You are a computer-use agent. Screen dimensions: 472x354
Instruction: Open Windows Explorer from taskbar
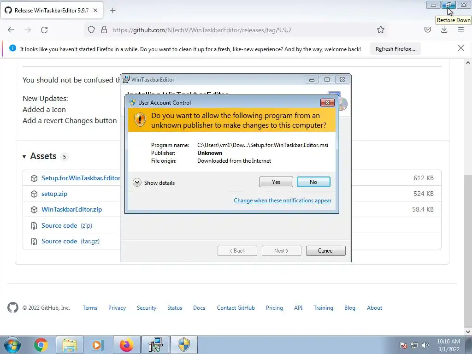click(70, 345)
